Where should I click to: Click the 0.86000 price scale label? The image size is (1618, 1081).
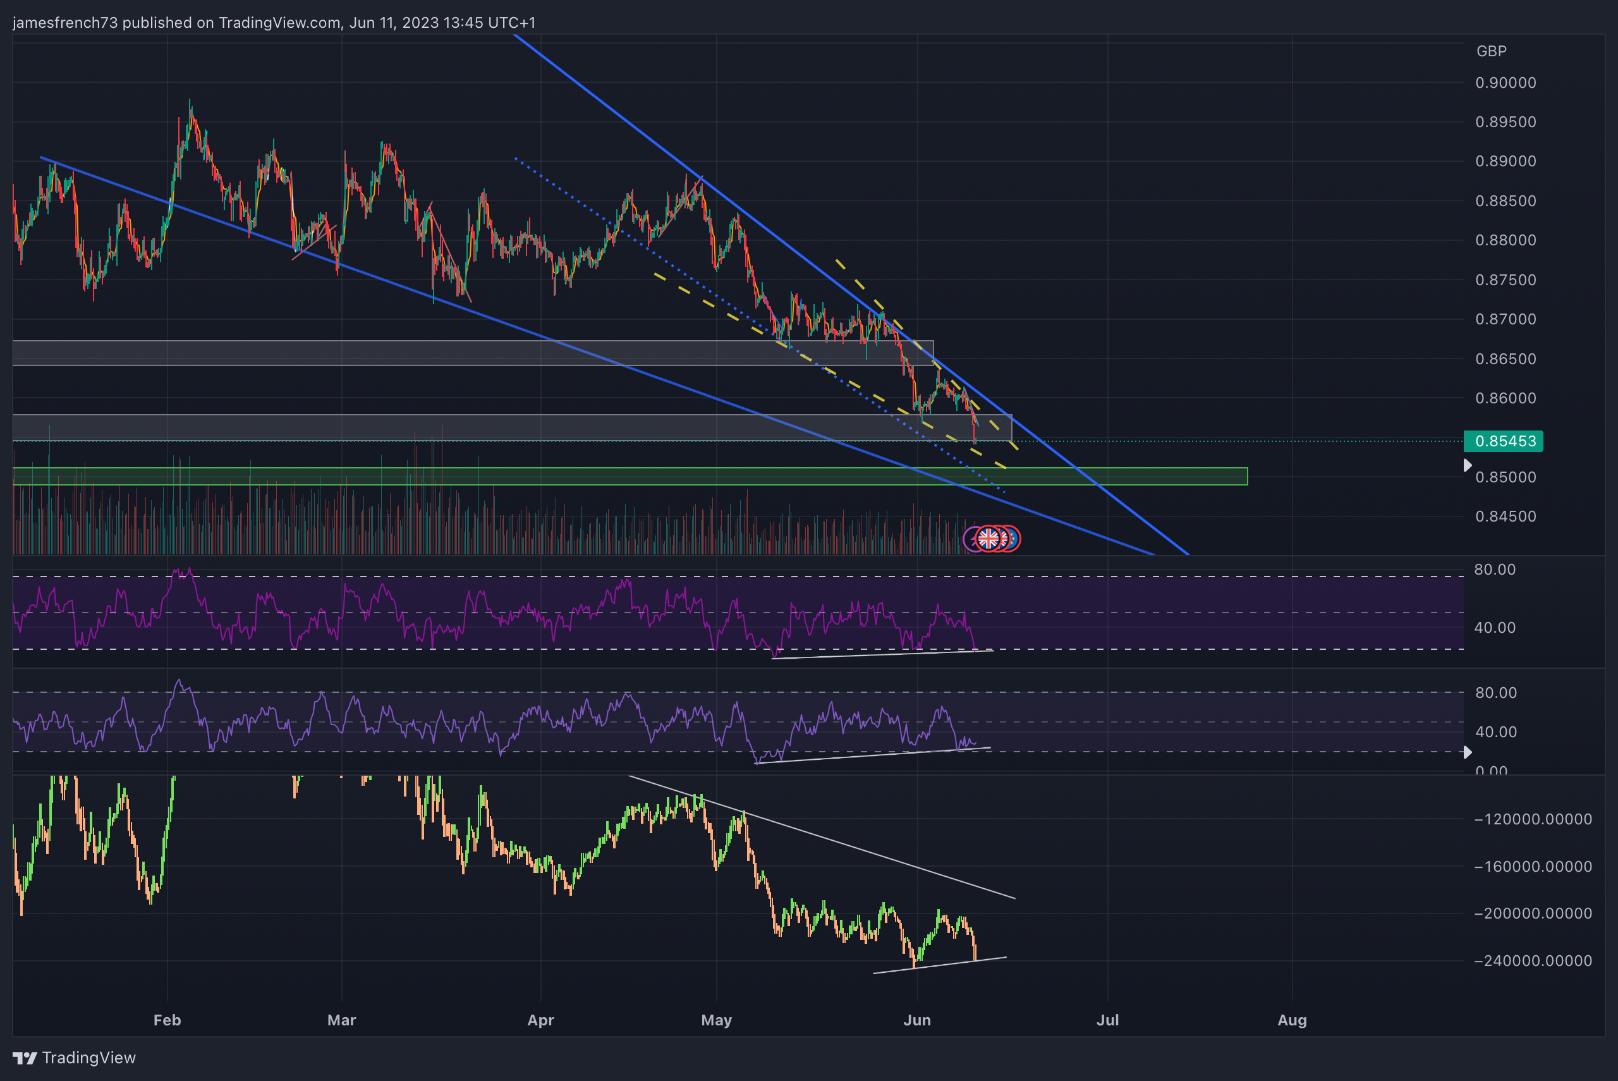(1505, 398)
